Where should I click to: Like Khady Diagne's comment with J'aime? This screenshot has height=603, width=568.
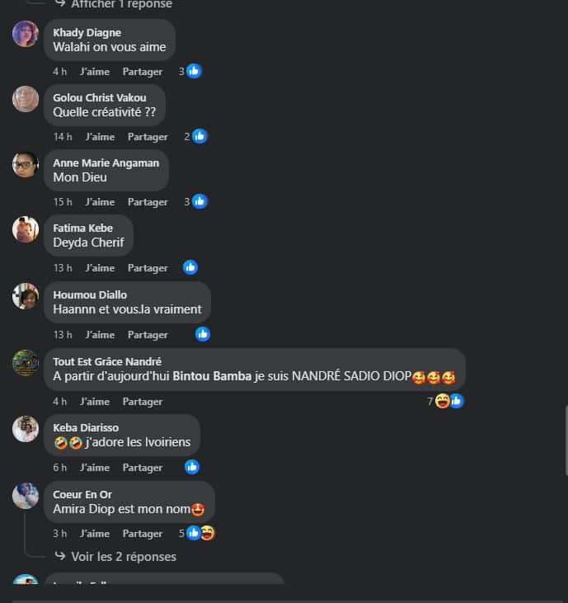pyautogui.click(x=95, y=72)
